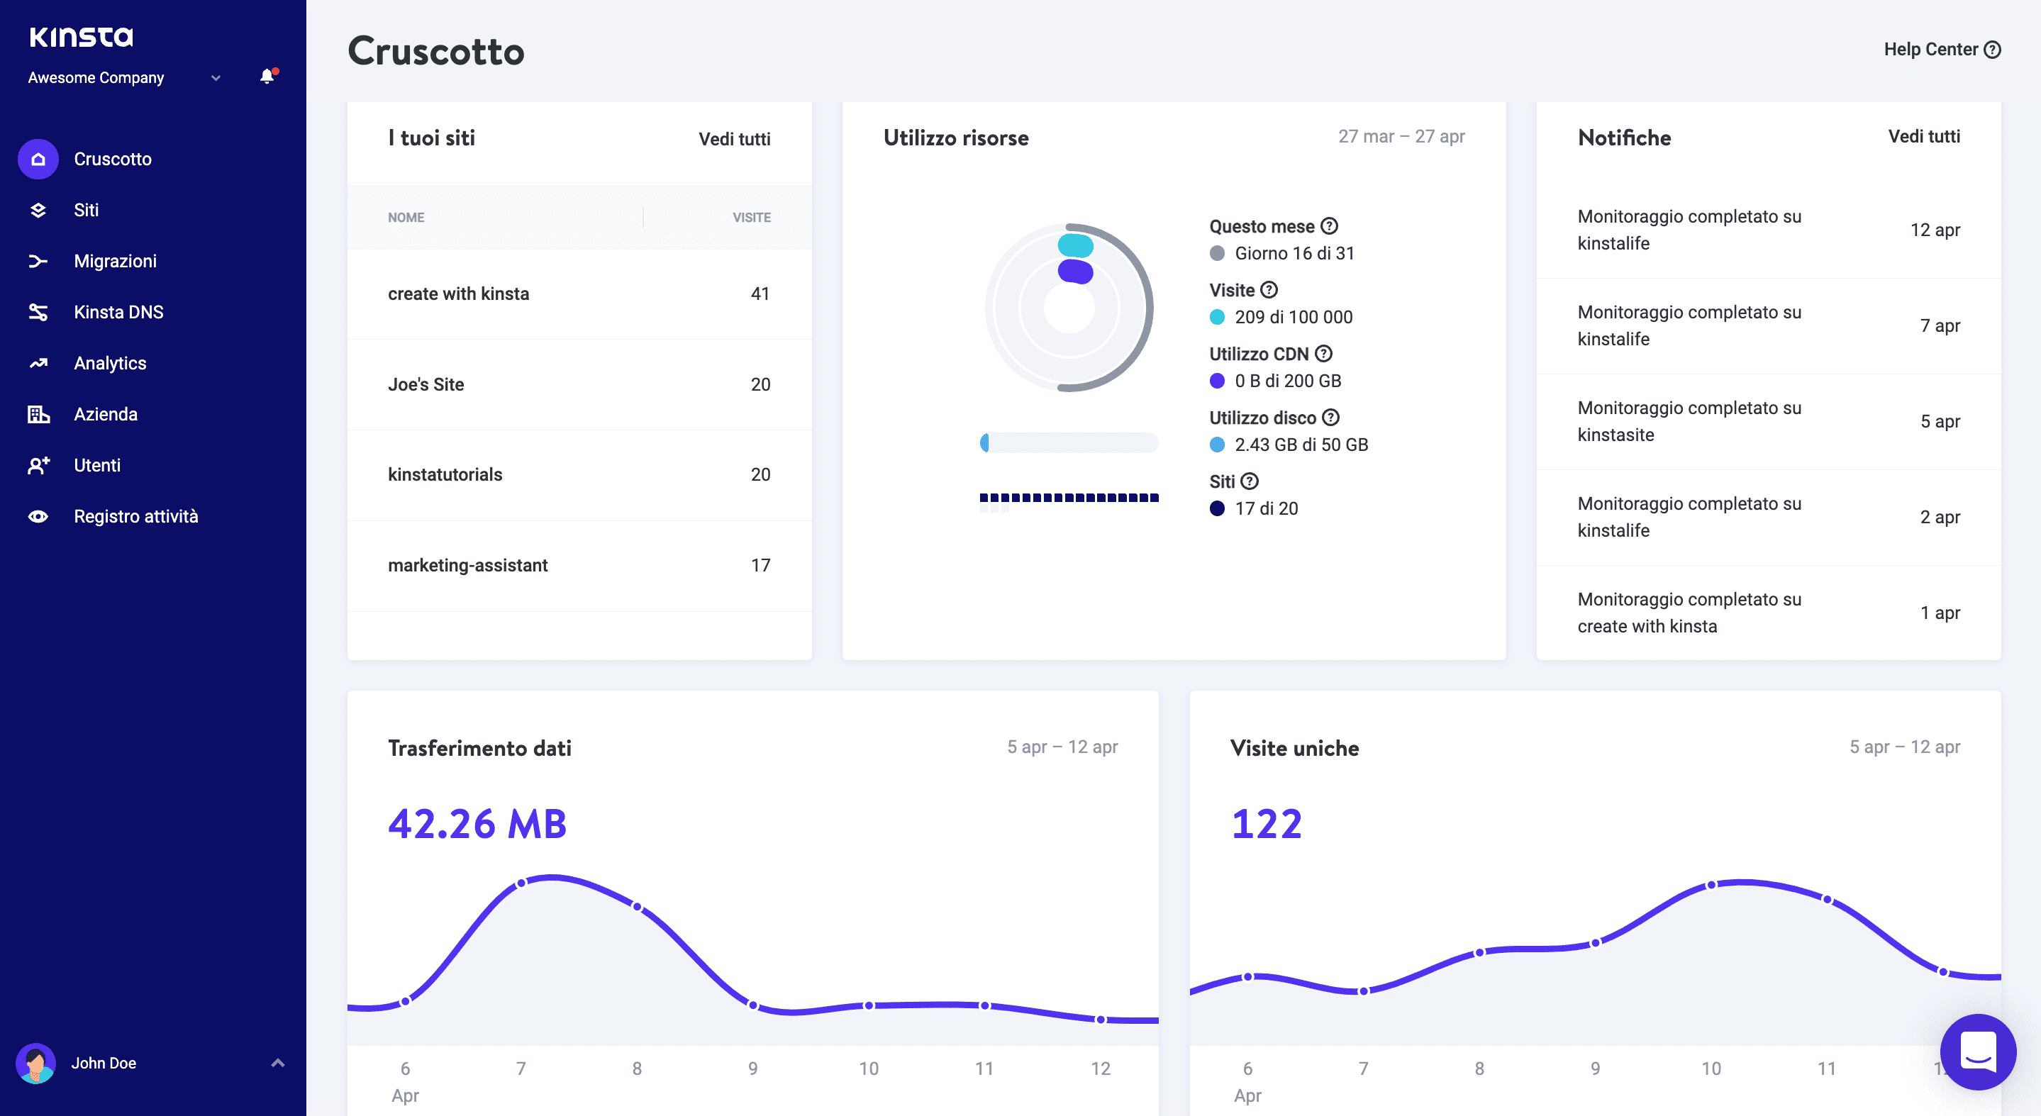Image resolution: width=2041 pixels, height=1116 pixels.
Task: Click the Visite help question mark
Action: tap(1269, 290)
